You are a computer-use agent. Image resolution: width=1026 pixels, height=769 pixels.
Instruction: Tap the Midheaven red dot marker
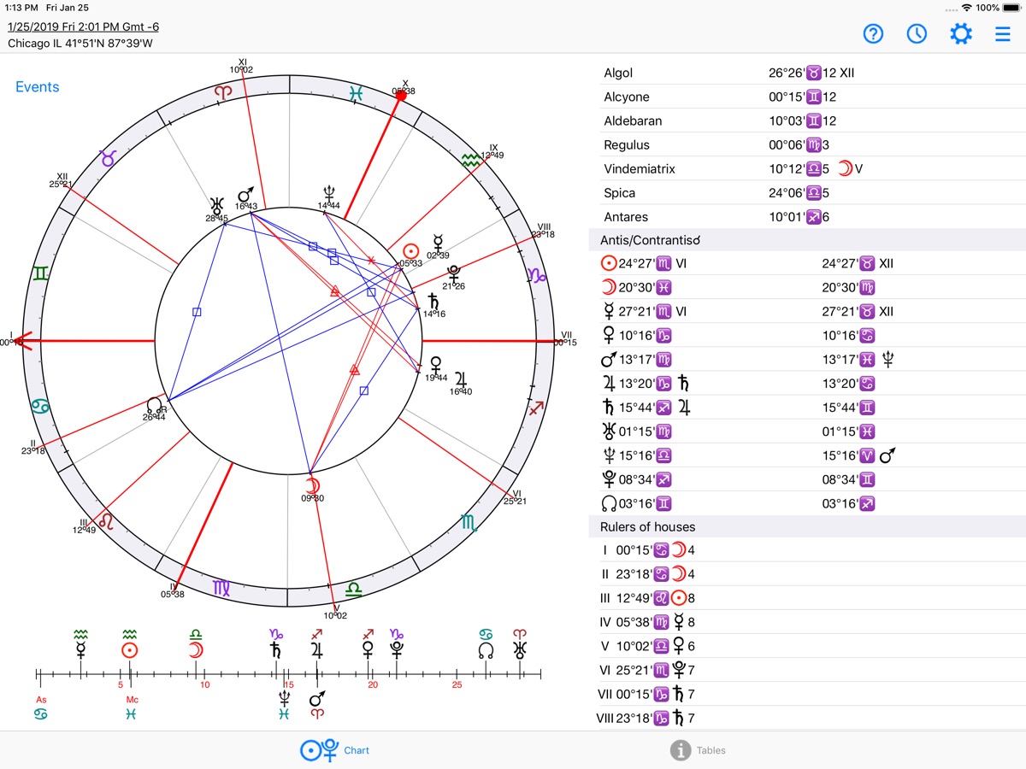400,96
